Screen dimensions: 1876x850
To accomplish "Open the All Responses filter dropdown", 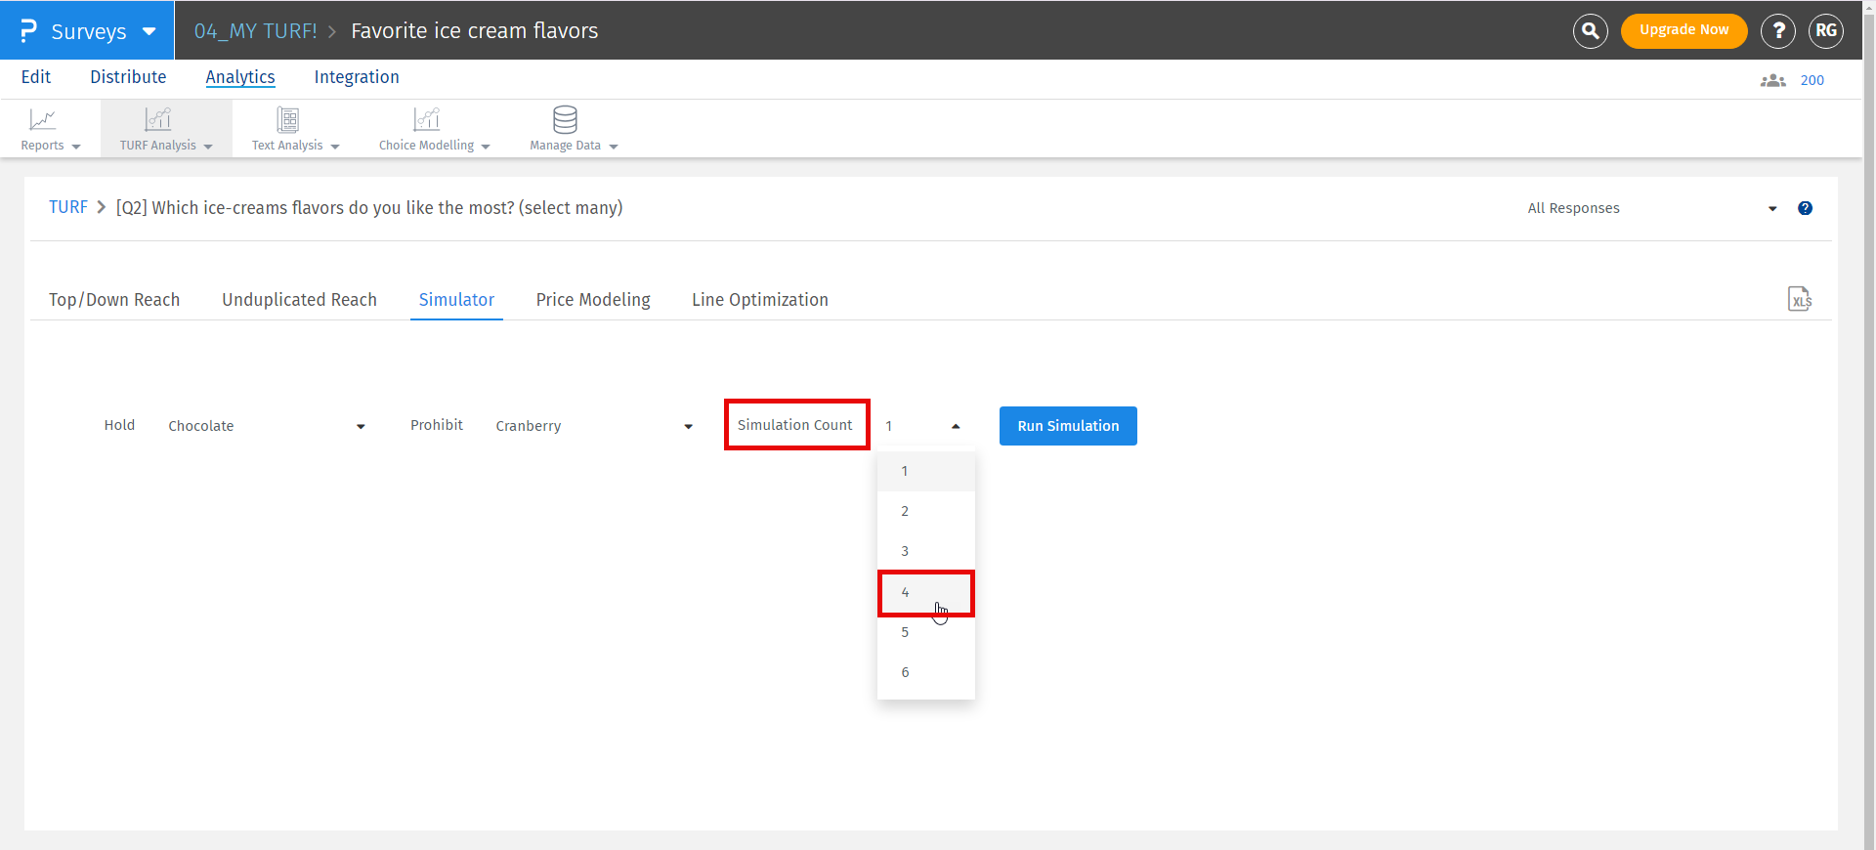I will [x=1651, y=208].
